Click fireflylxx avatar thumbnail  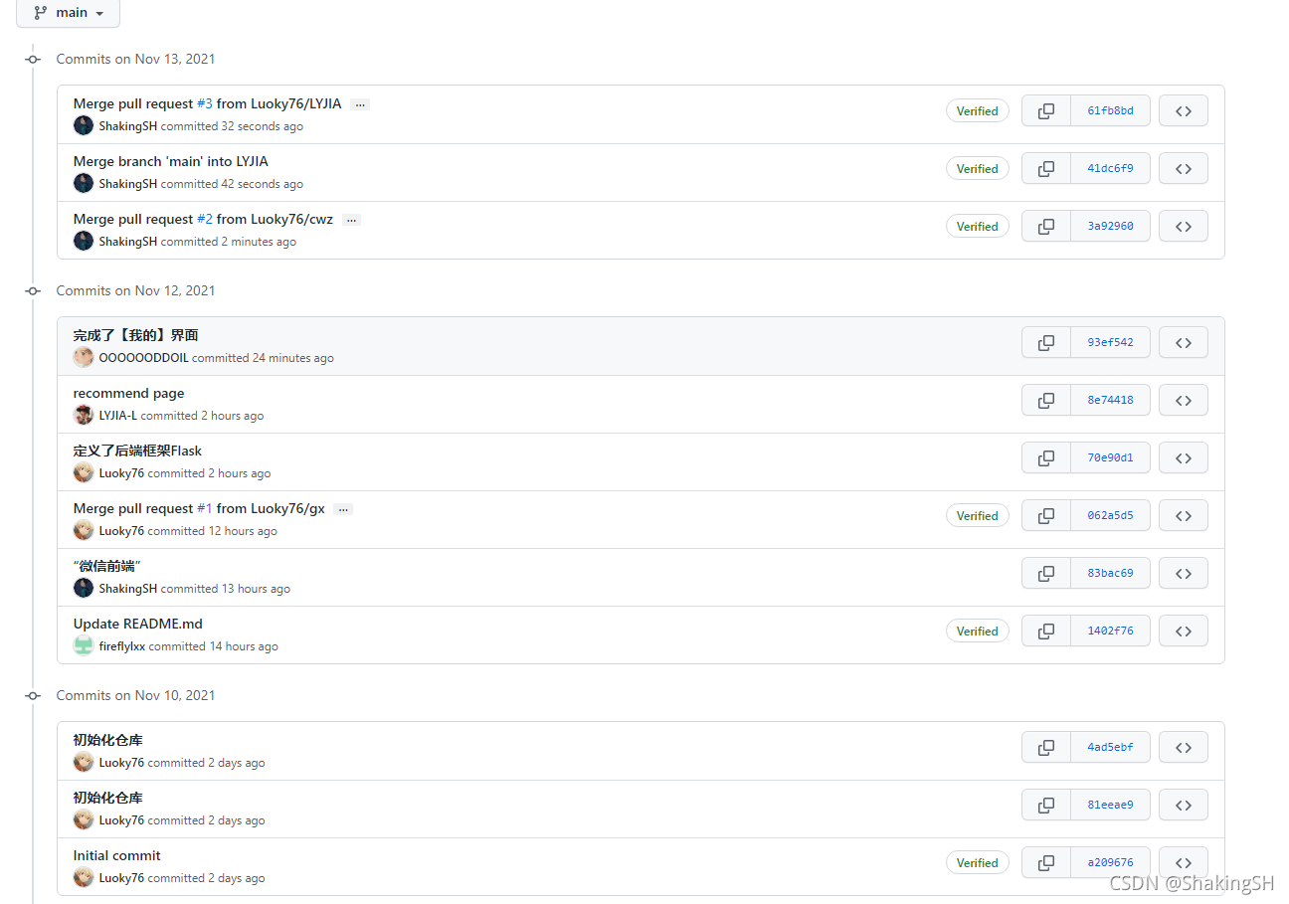84,646
